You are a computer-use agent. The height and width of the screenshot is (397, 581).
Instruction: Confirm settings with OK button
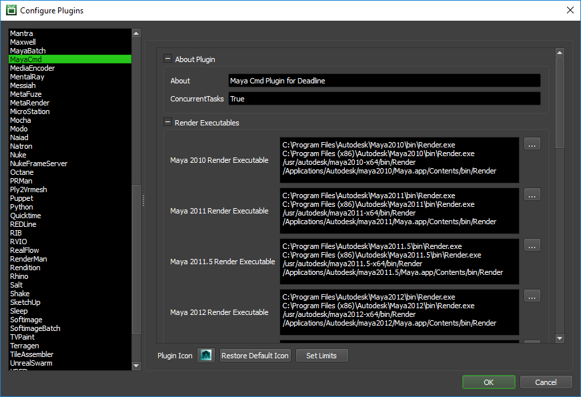[488, 382]
